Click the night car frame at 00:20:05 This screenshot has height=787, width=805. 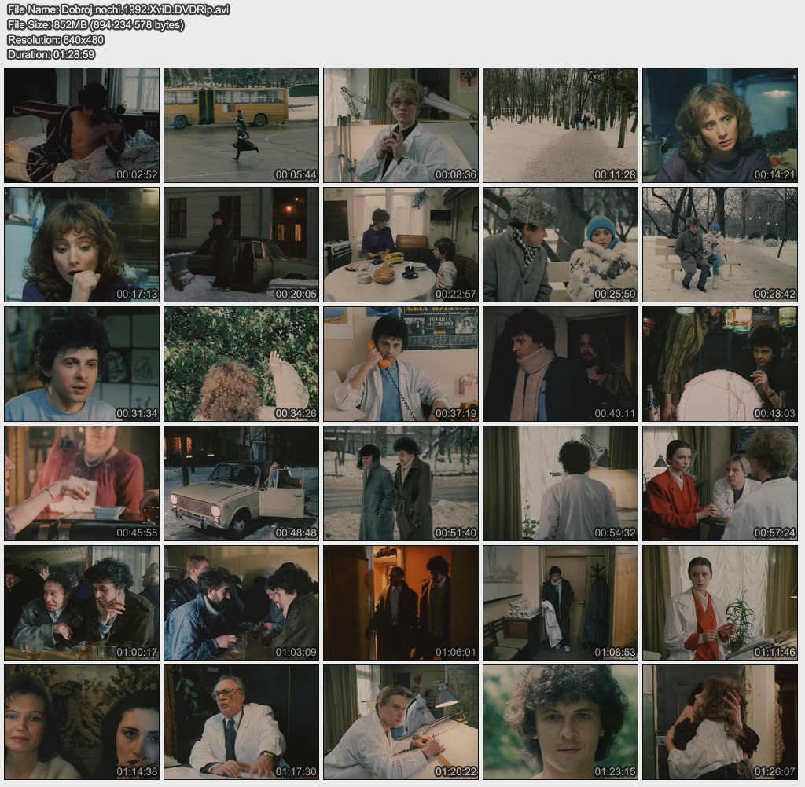[241, 245]
